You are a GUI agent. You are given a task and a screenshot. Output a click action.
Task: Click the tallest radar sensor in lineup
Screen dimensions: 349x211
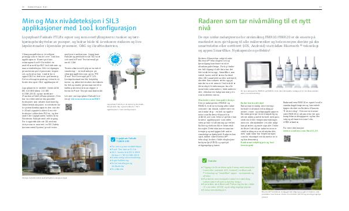pos(289,70)
